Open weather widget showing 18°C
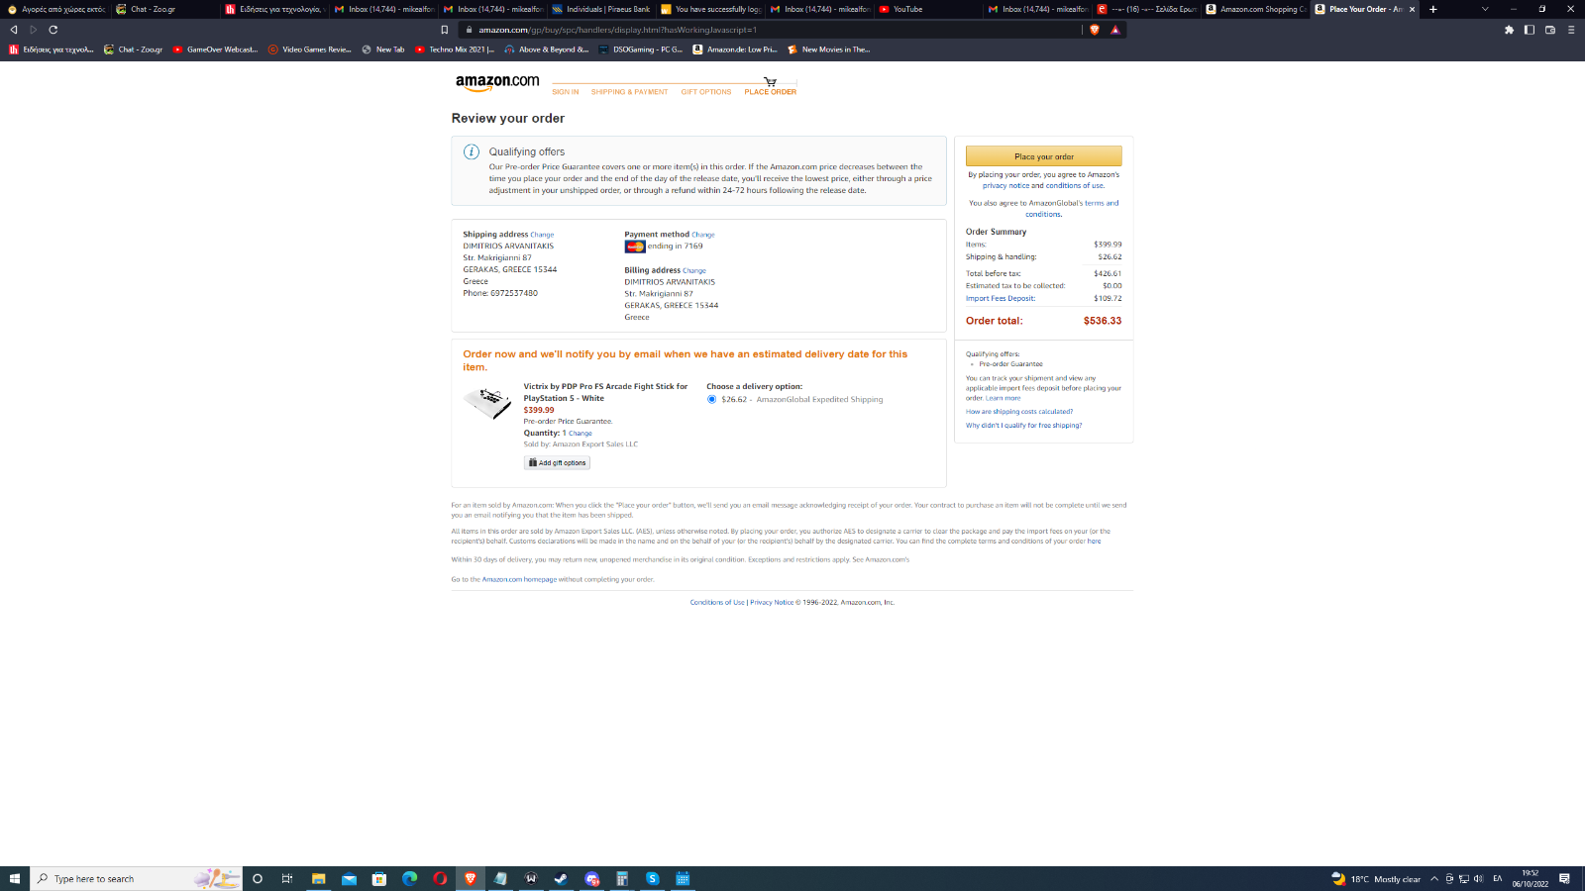Screen dimensions: 1585x891 [x=1376, y=878]
